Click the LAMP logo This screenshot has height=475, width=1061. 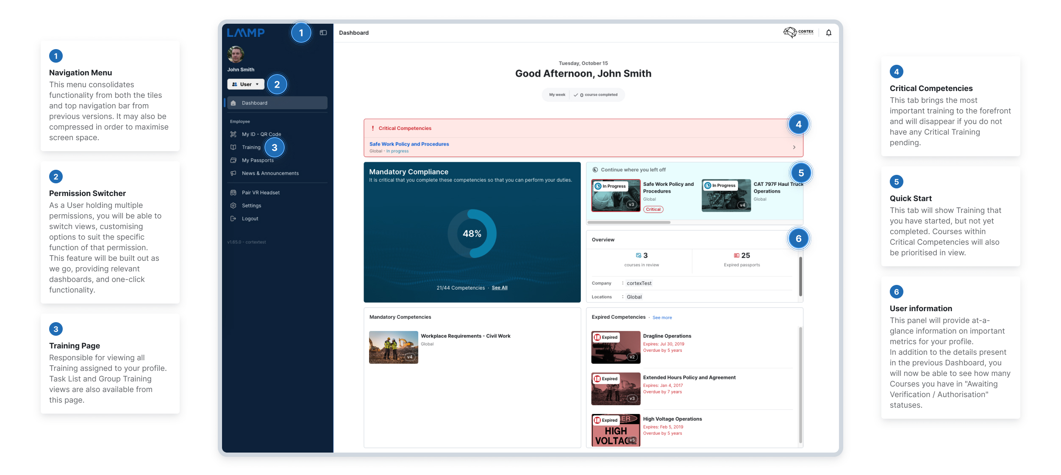pyautogui.click(x=246, y=33)
